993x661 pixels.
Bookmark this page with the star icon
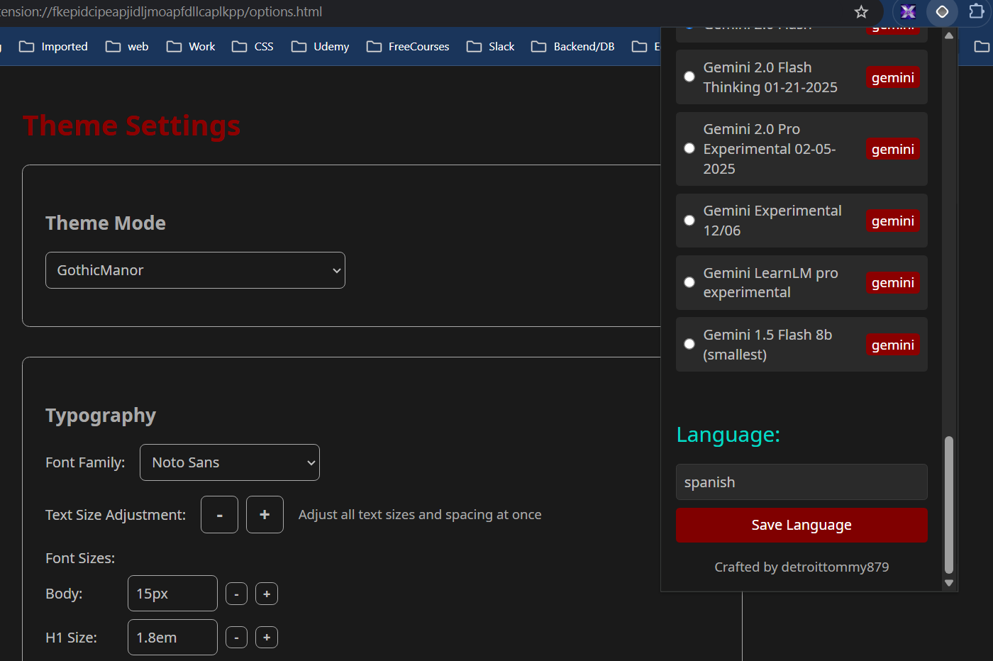point(861,11)
